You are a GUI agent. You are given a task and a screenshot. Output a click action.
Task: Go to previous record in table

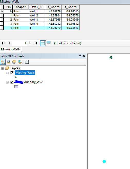coord(9,43)
